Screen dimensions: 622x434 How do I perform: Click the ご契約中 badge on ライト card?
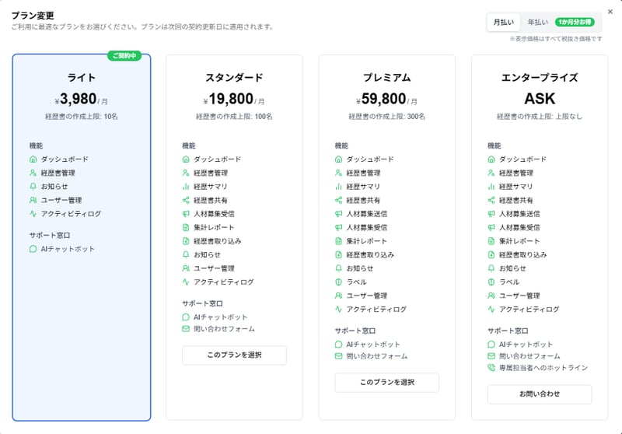pyautogui.click(x=124, y=55)
